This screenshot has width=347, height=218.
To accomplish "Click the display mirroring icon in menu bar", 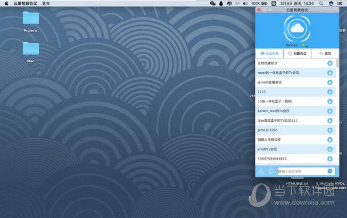I will pyautogui.click(x=229, y=3).
